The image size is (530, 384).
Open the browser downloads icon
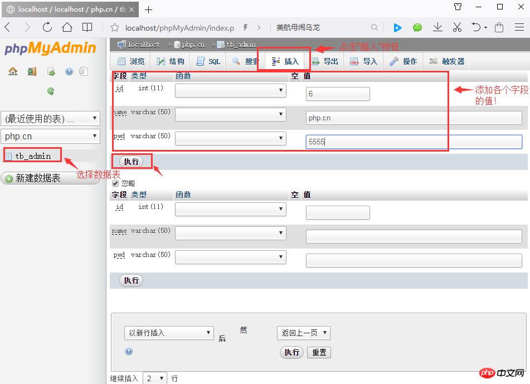tap(437, 27)
